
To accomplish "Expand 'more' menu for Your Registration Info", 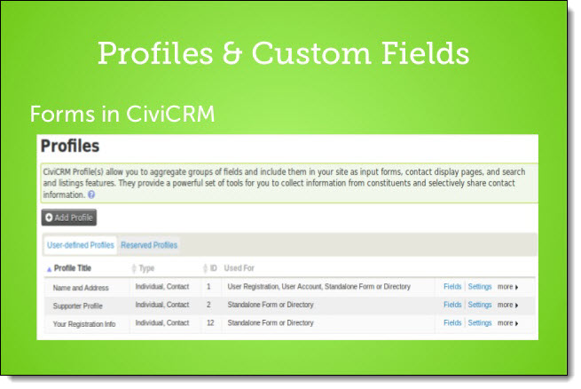I will pos(507,323).
